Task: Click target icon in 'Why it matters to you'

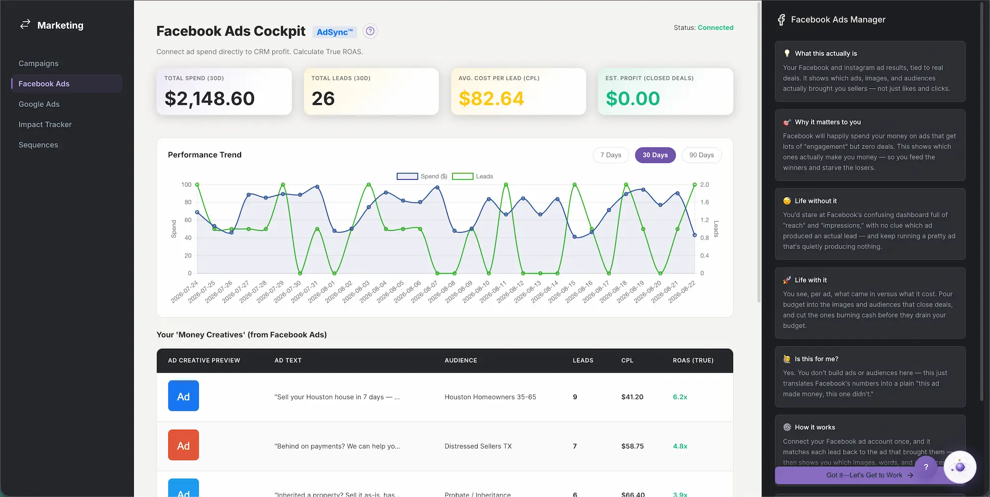Action: [787, 122]
